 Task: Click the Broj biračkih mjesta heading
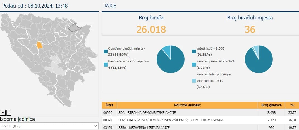[250, 18]
